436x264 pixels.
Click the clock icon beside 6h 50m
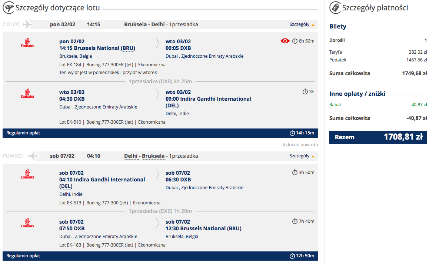tap(295, 41)
